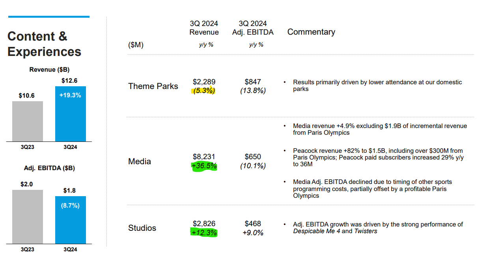Select the gray 3Q23 Adj. EBITDA bar
Image resolution: width=485 pixels, height=258 pixels.
pyautogui.click(x=28, y=217)
